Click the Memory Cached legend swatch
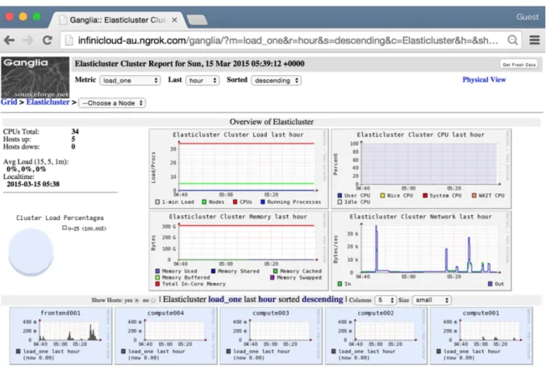This screenshot has width=546, height=370. 276,271
